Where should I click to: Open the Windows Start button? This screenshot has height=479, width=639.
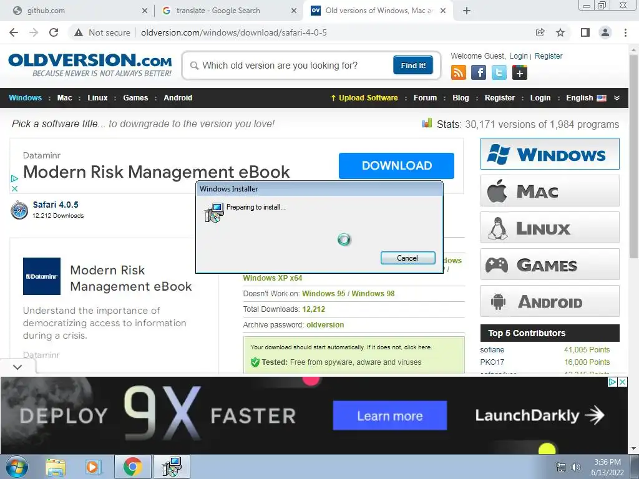tap(17, 467)
